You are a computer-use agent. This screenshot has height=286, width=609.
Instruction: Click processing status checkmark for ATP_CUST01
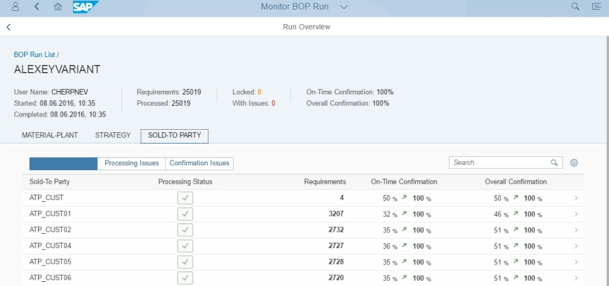pos(185,214)
